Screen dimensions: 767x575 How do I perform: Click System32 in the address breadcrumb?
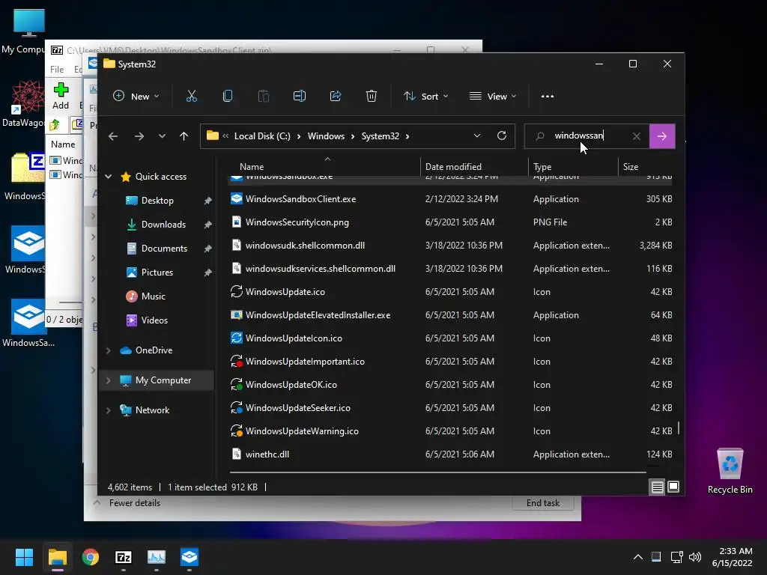tap(380, 136)
